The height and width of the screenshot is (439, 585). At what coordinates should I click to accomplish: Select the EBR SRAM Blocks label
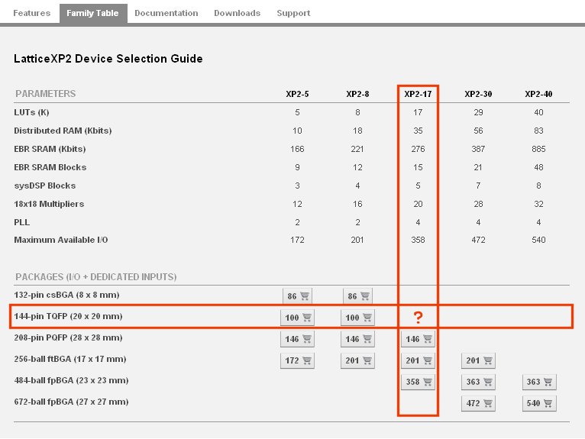[50, 167]
